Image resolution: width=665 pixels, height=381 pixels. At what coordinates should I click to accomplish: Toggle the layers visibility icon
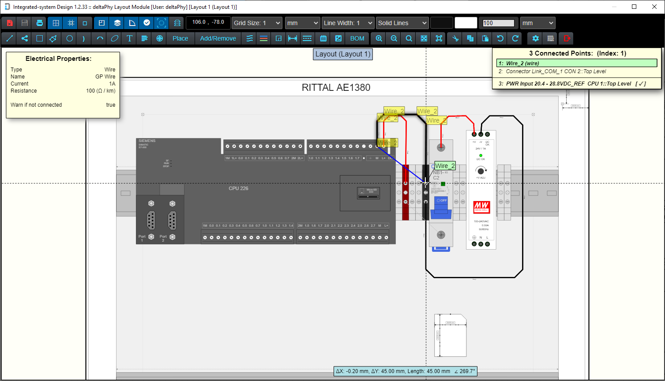116,22
